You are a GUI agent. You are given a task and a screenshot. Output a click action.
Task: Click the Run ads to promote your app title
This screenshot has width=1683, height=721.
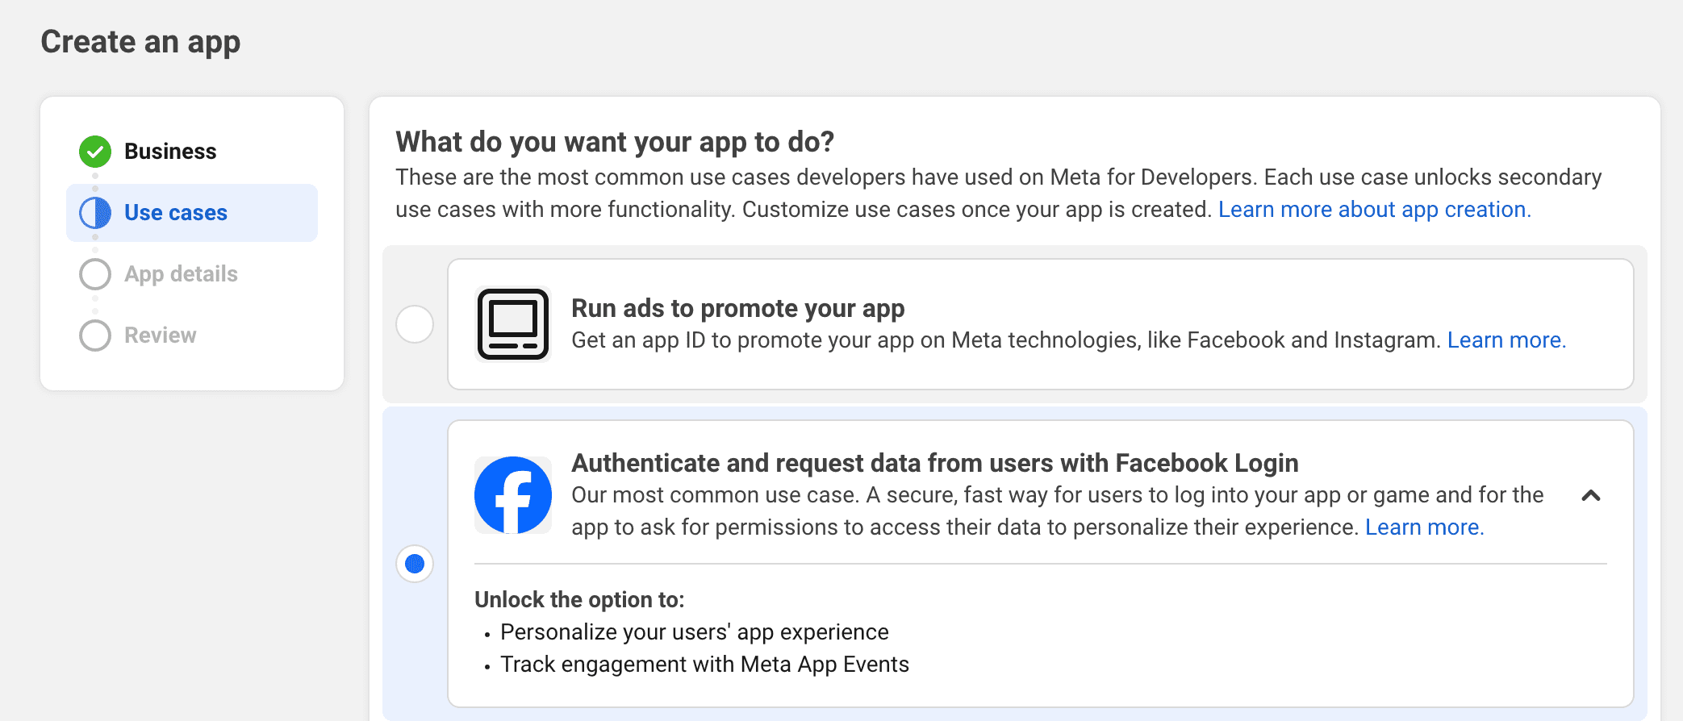tap(738, 308)
